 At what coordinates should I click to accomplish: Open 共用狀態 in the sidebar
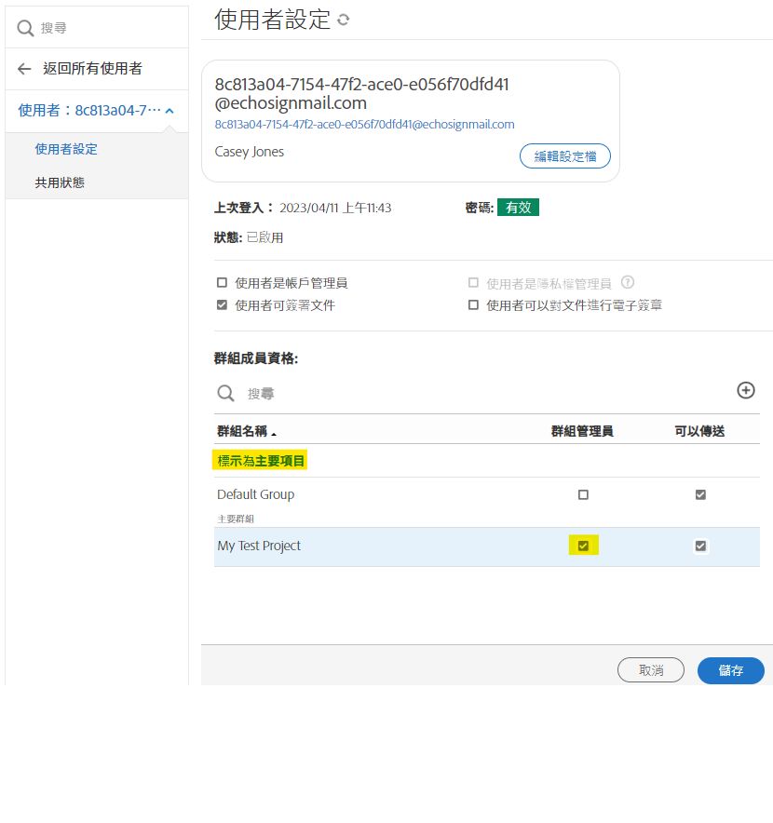60,182
